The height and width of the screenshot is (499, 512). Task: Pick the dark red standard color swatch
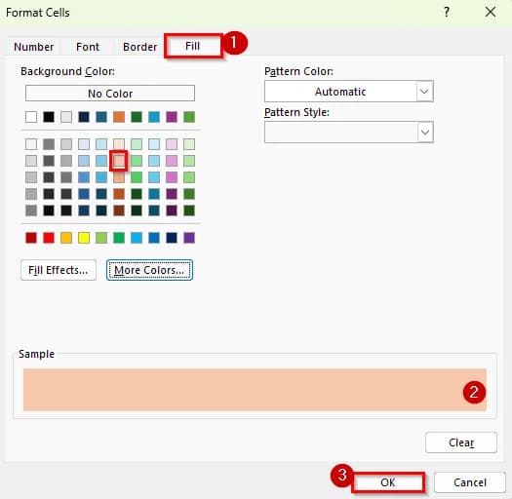31,238
